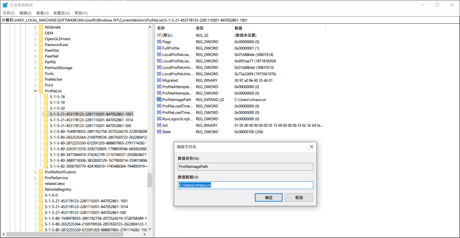Click the Prefetcher folder icon in tree

(41, 79)
